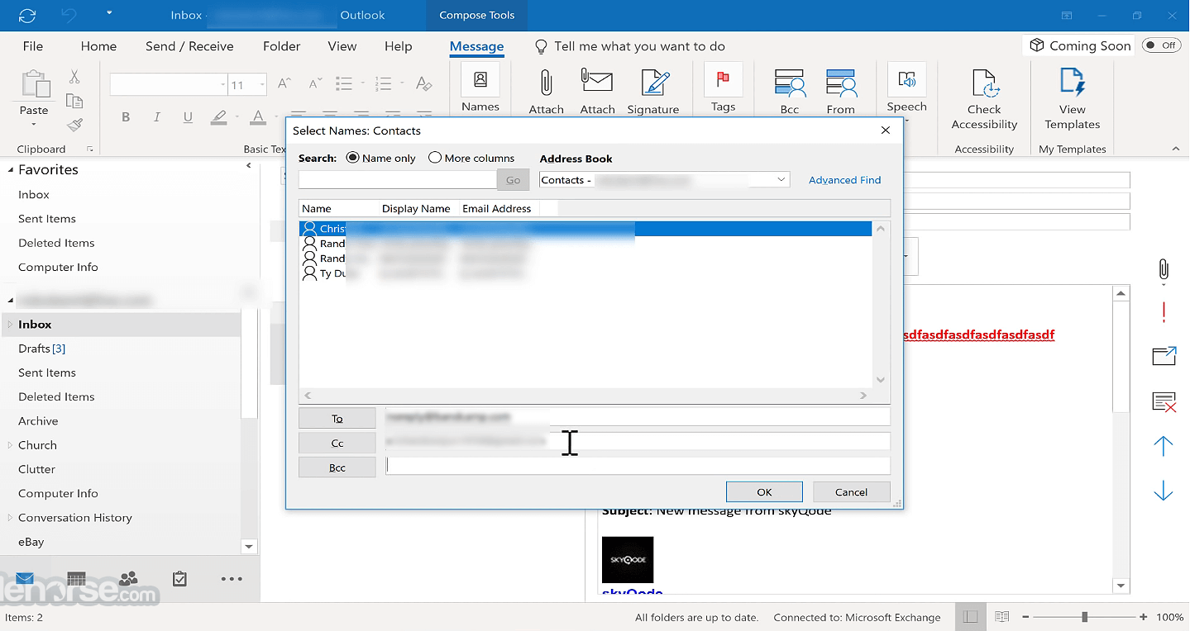Open the Folder ribbon tab

[x=281, y=46]
